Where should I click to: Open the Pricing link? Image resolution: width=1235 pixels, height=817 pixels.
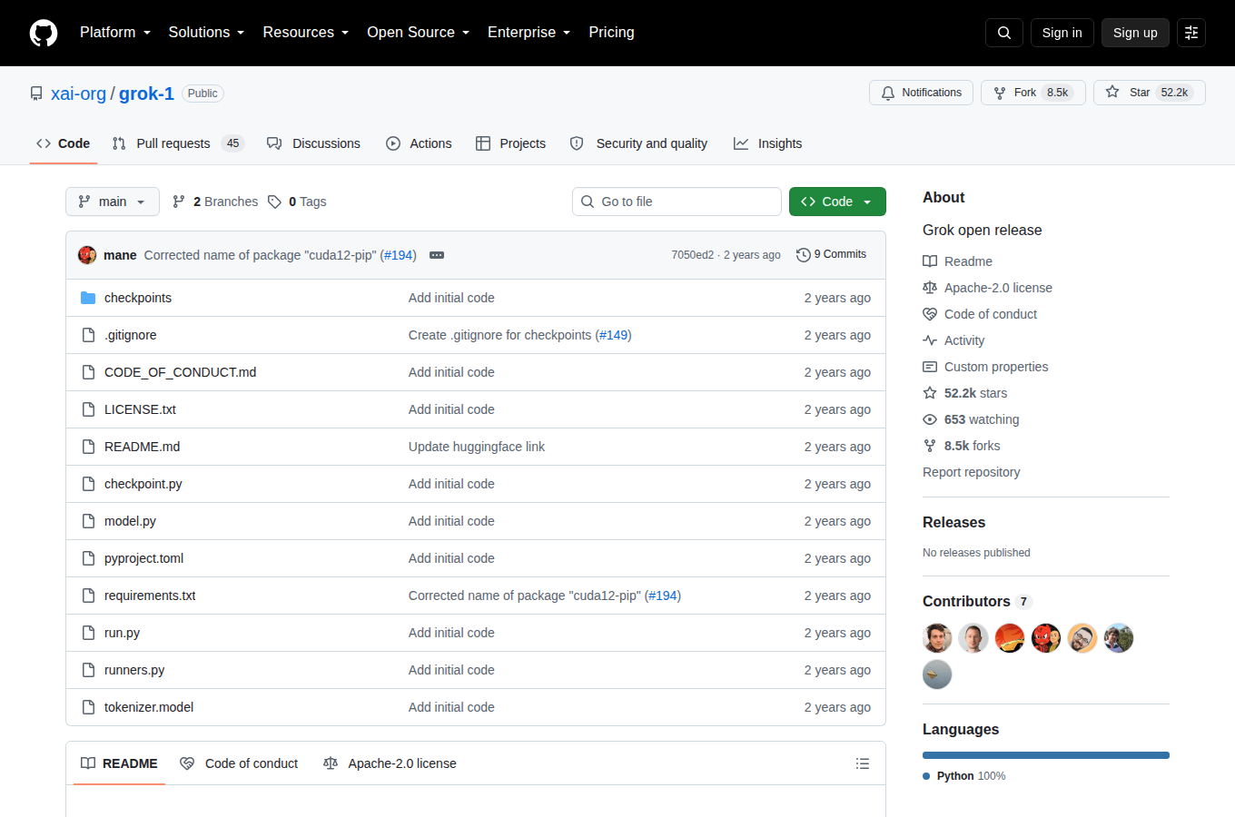point(611,32)
